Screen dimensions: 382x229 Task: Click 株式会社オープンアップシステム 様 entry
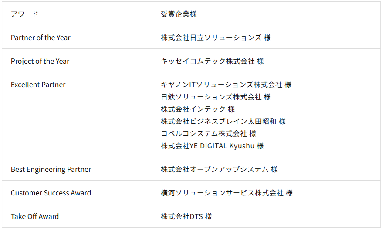click(219, 169)
